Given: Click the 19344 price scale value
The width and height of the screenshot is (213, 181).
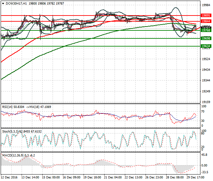Looking at the screenshot, I should (x=206, y=80).
